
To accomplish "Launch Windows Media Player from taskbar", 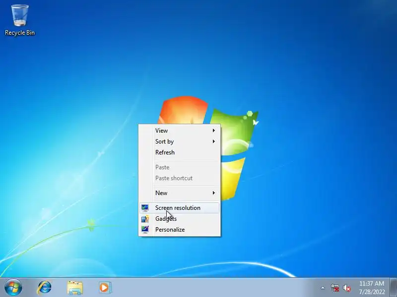I will pos(105,288).
